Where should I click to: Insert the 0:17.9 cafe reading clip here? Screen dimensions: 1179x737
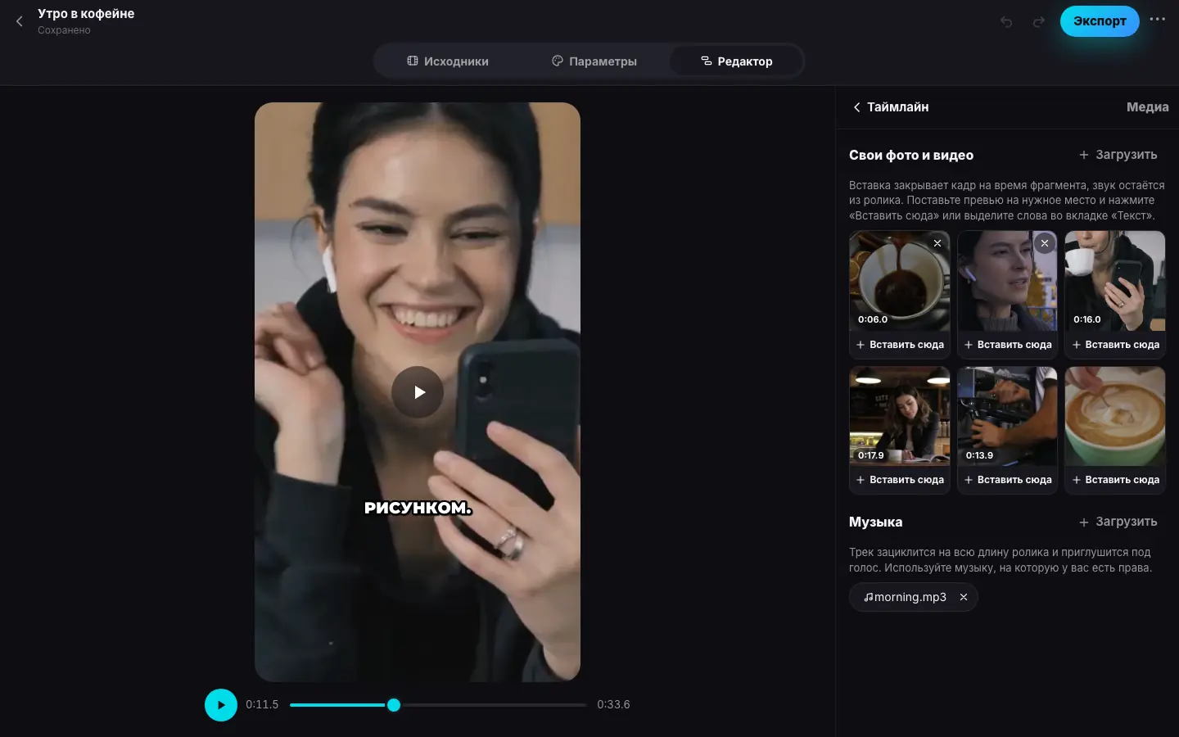900,480
